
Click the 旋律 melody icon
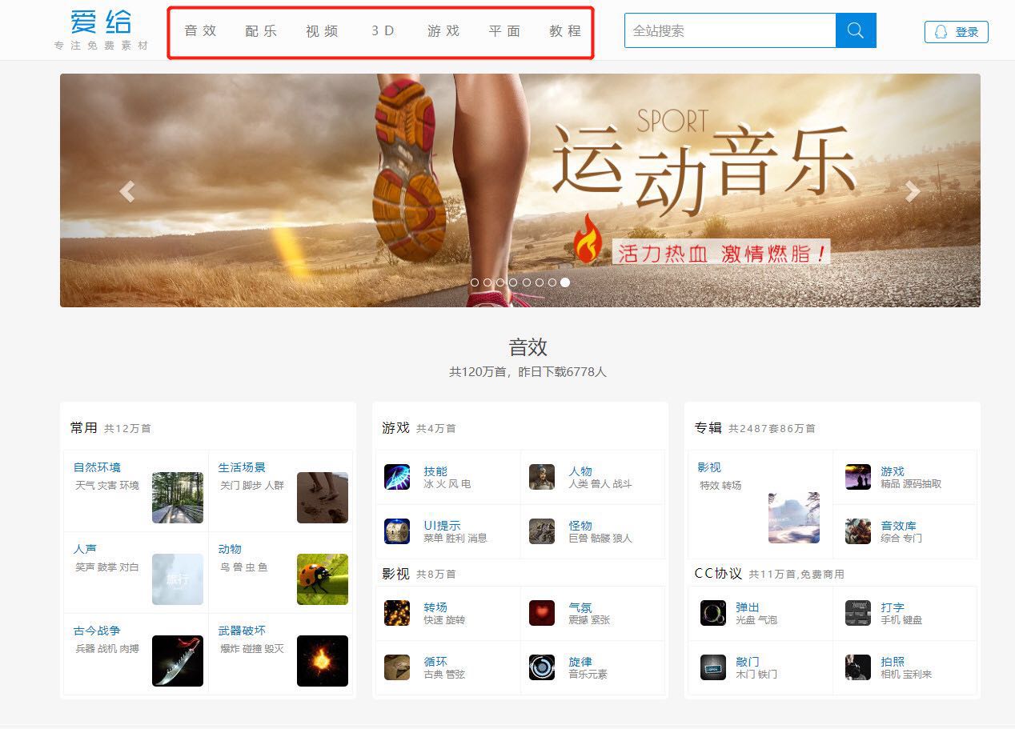click(541, 667)
